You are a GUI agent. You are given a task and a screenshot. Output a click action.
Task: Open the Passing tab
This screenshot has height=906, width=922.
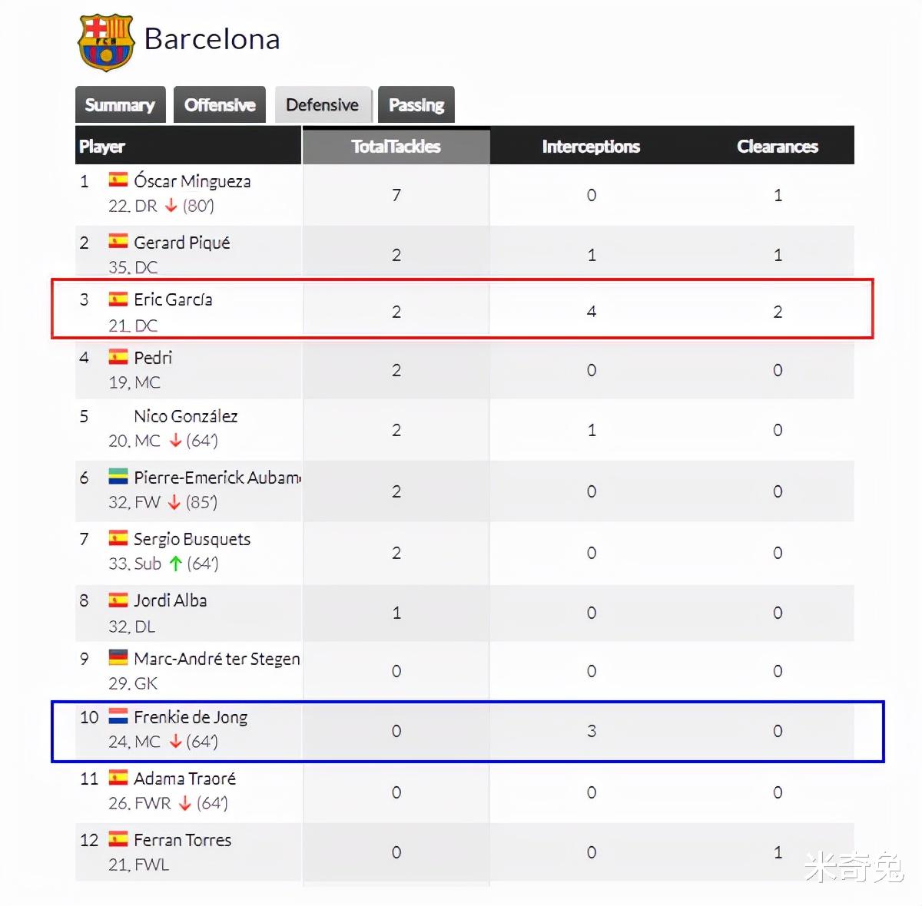(416, 104)
